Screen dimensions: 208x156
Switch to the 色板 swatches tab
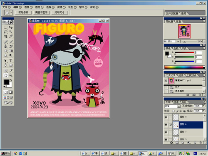[176, 48]
